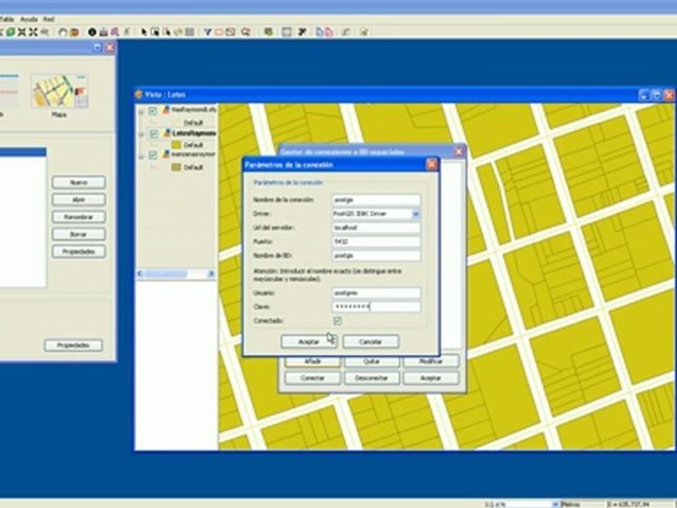This screenshot has height=508, width=677.
Task: Click the Añadir button
Action: point(312,361)
